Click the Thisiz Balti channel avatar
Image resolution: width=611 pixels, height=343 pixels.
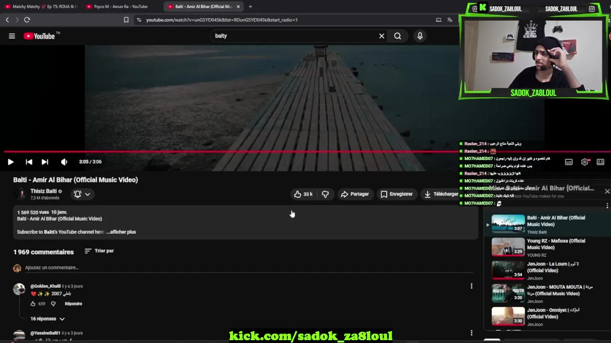coord(21,194)
